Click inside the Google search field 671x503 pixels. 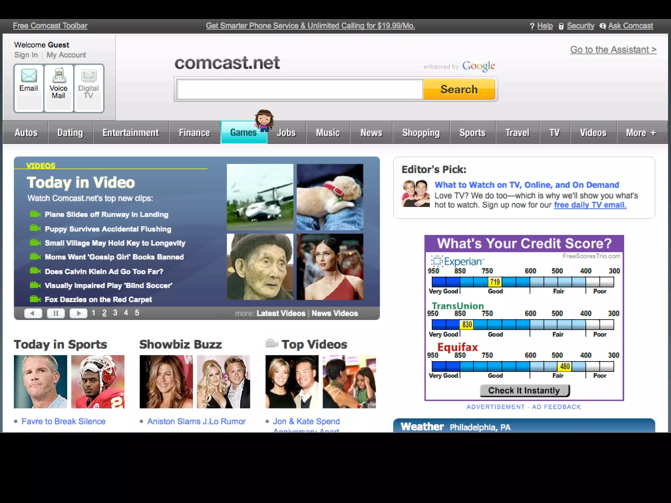[299, 89]
